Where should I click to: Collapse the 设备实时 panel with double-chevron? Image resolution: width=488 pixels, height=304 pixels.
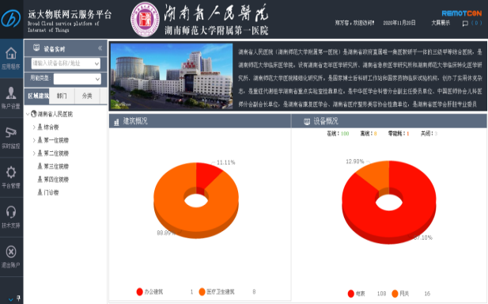[100, 48]
